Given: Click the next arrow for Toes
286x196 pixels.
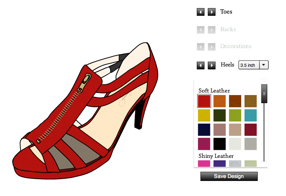Looking at the screenshot, I should click(211, 12).
